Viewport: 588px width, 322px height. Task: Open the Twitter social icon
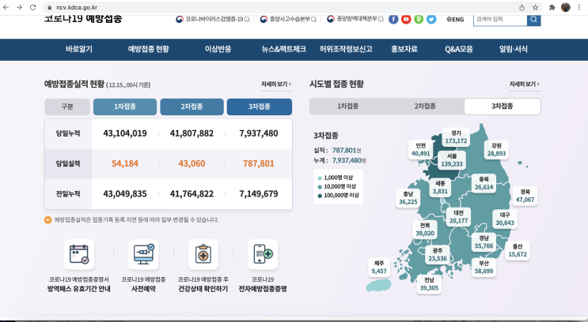click(x=431, y=19)
